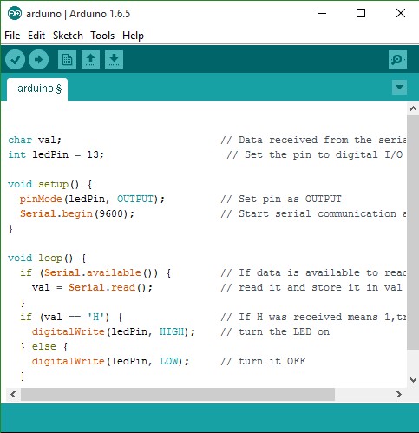The height and width of the screenshot is (433, 419).
Task: Open the File menu
Action: tap(12, 36)
